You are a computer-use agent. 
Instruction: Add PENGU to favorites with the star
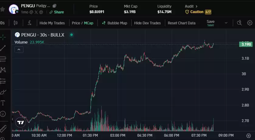(2, 9)
